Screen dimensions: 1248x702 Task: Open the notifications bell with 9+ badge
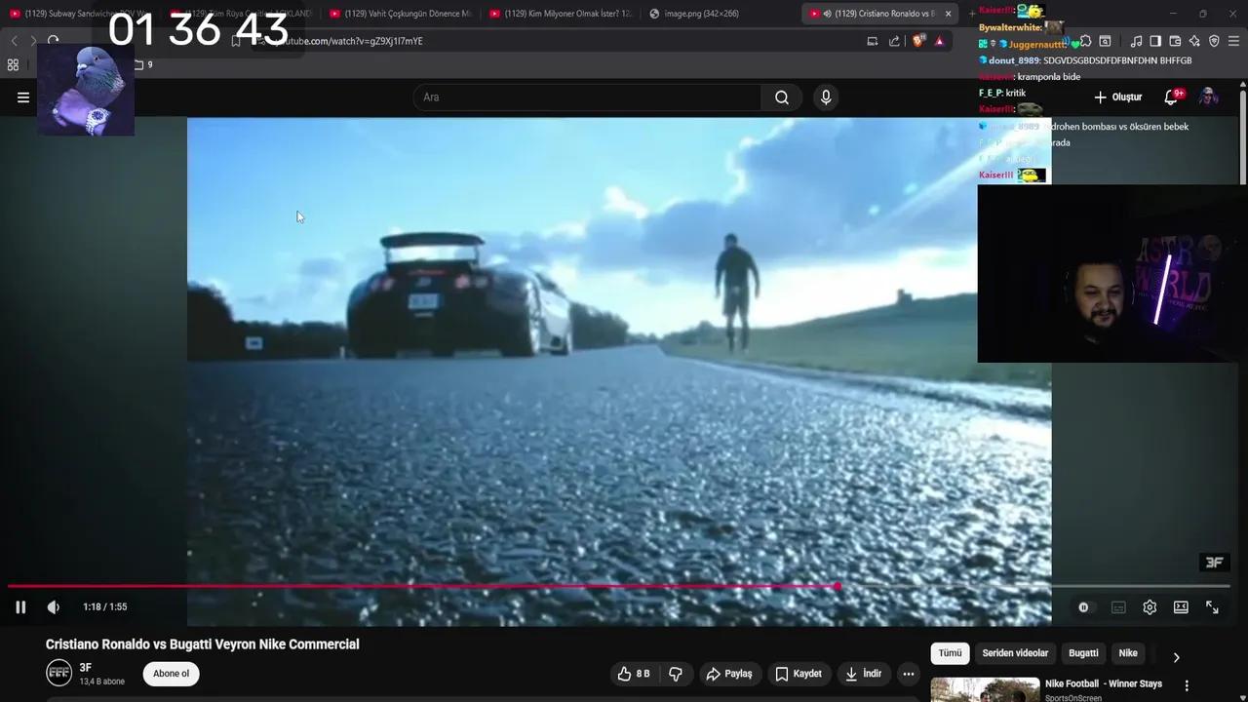1173,97
